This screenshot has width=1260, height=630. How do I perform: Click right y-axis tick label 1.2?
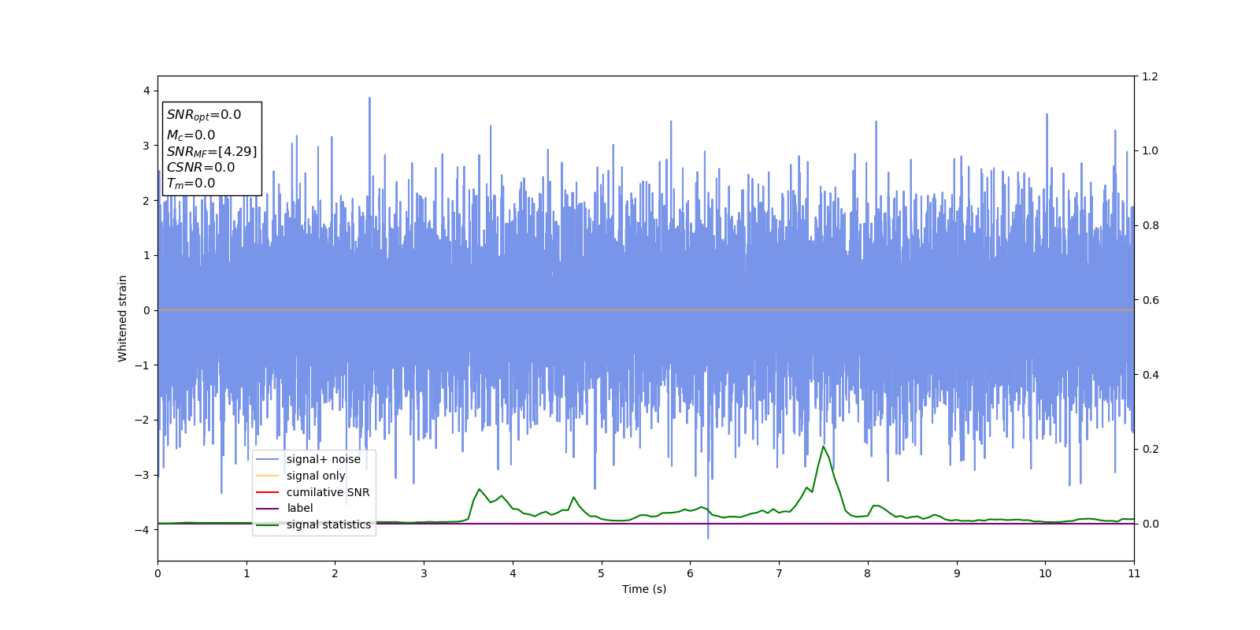point(1151,76)
